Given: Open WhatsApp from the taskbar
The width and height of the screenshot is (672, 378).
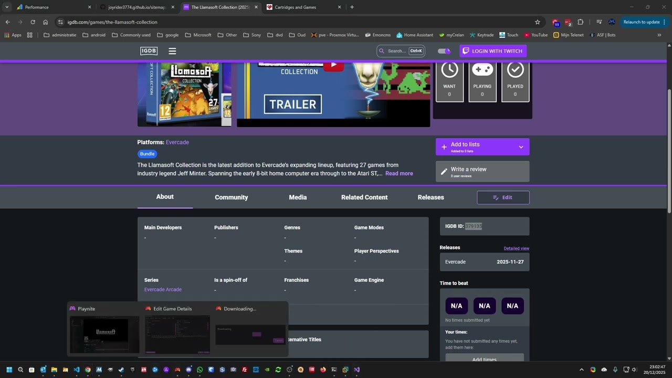Looking at the screenshot, I should pyautogui.click(x=200, y=370).
